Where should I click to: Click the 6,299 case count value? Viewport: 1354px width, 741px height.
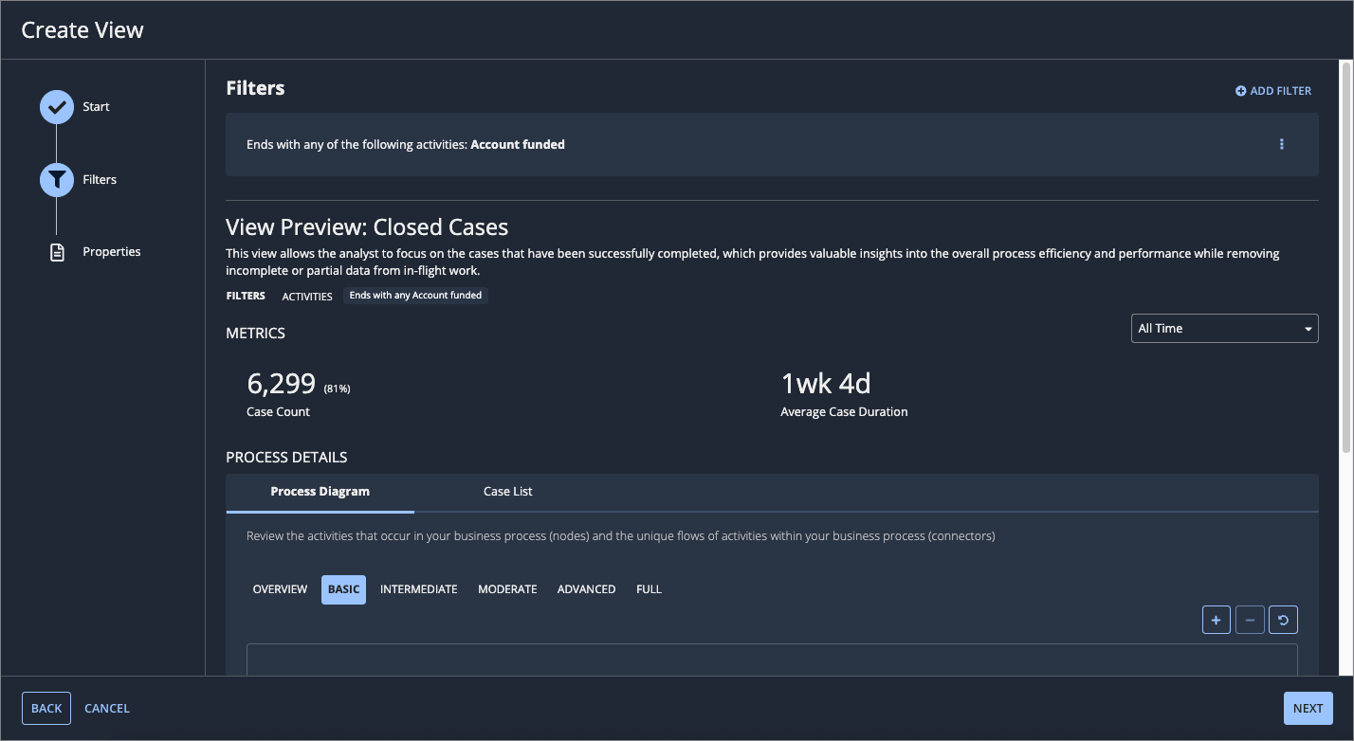(281, 384)
